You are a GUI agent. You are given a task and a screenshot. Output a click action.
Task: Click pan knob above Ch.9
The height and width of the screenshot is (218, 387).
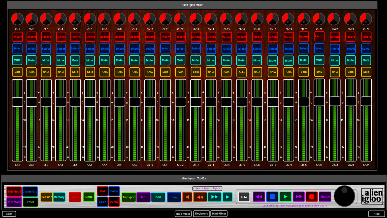[x=134, y=19]
